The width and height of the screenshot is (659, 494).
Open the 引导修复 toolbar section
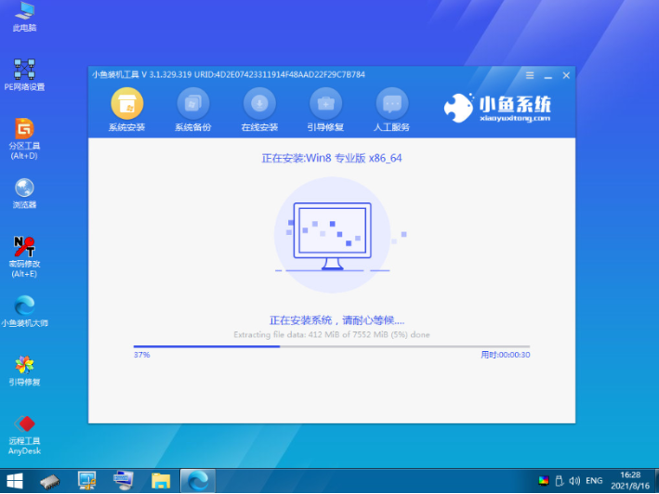pos(325,110)
